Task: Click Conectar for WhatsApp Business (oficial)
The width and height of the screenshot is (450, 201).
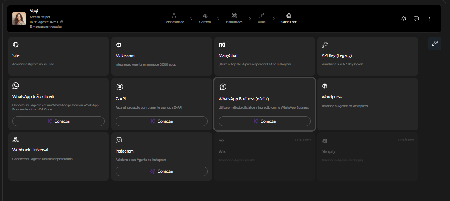Action: tap(265, 121)
